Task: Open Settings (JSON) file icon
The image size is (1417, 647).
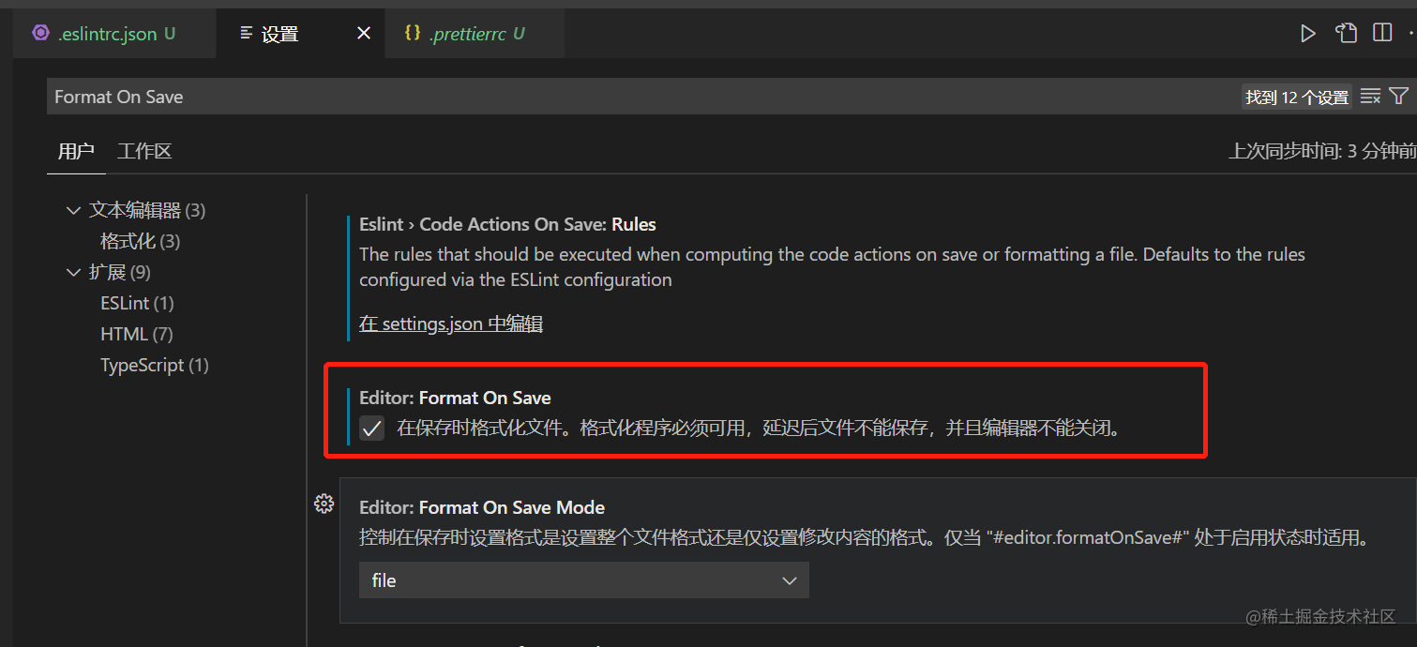Action: click(x=1347, y=34)
